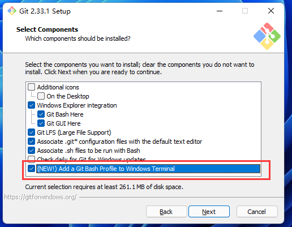Enable the Additional icons checkbox
The width and height of the screenshot is (292, 227).
(x=31, y=87)
